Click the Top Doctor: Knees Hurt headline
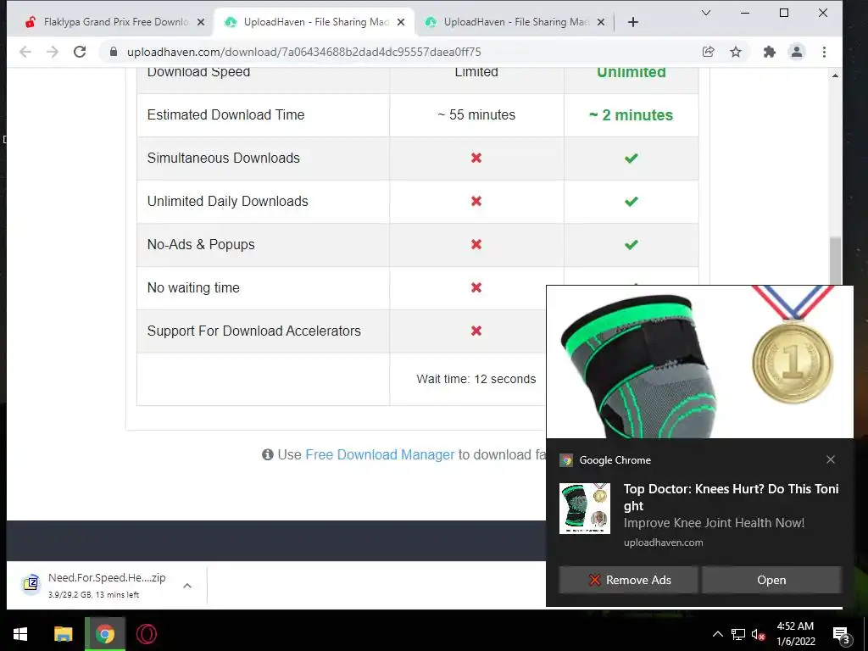The height and width of the screenshot is (651, 868). pyautogui.click(x=731, y=497)
